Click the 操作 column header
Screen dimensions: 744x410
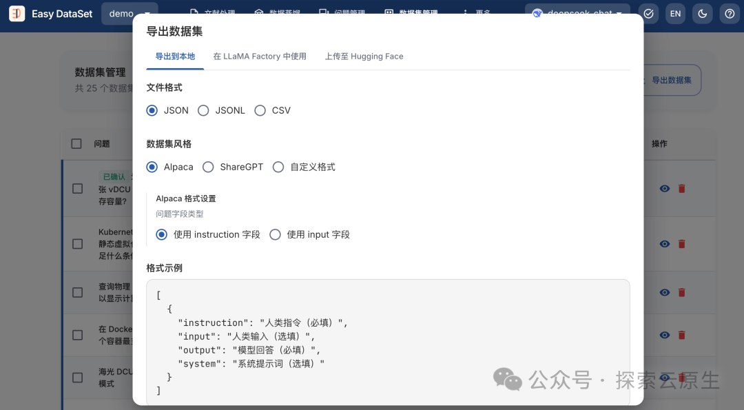pyautogui.click(x=659, y=144)
